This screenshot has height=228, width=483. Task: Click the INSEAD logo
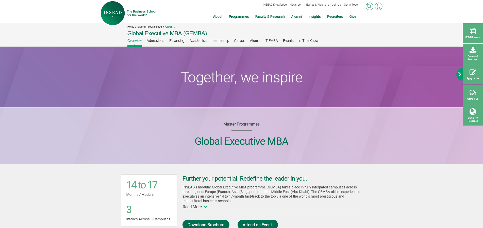(112, 13)
